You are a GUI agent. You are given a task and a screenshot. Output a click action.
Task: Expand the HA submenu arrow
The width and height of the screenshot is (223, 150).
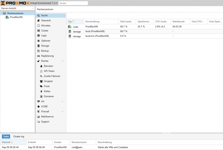(62, 101)
